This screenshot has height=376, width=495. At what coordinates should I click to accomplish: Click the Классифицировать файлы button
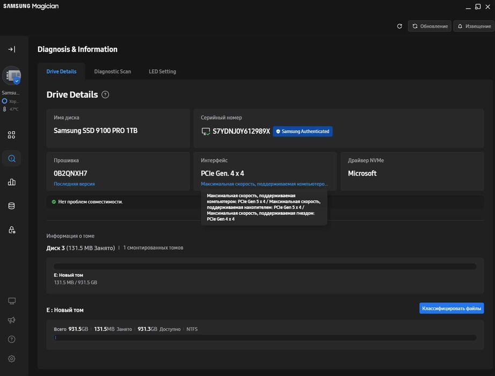[451, 308]
